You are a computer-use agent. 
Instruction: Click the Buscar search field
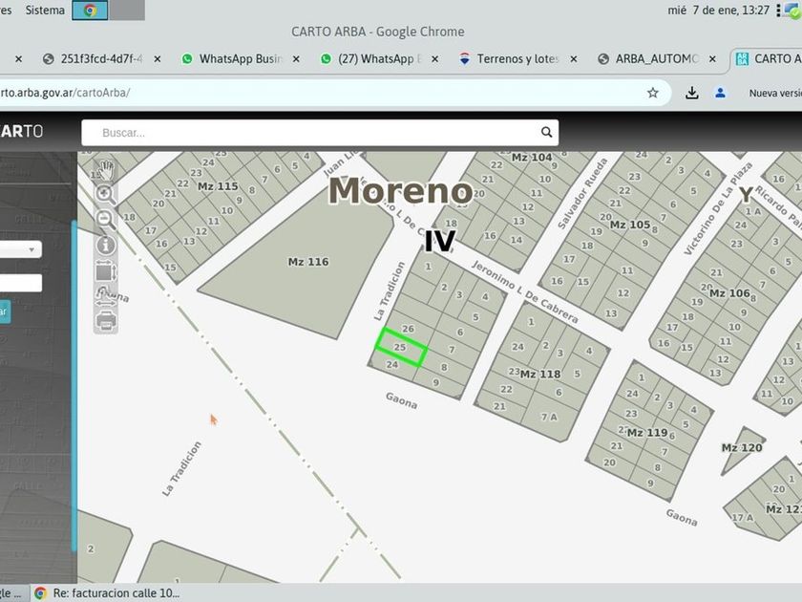coord(315,133)
